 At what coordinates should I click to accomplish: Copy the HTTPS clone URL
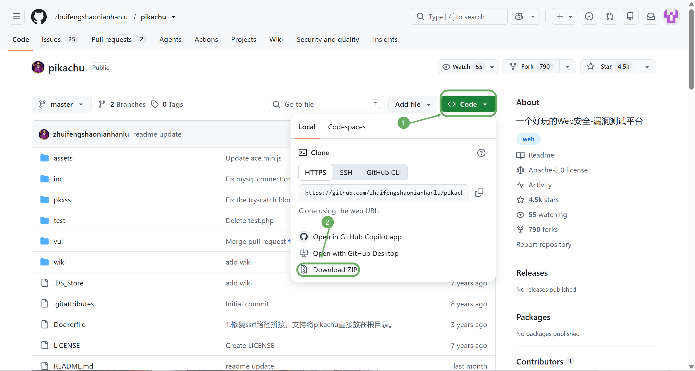[479, 193]
